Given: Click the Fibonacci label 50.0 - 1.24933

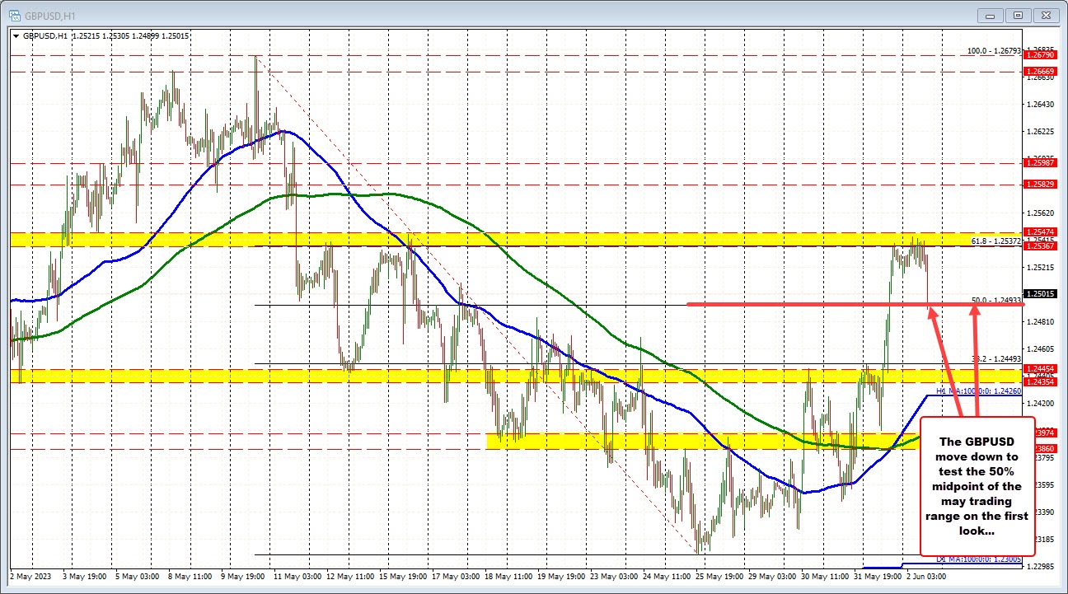Looking at the screenshot, I should pyautogui.click(x=997, y=300).
